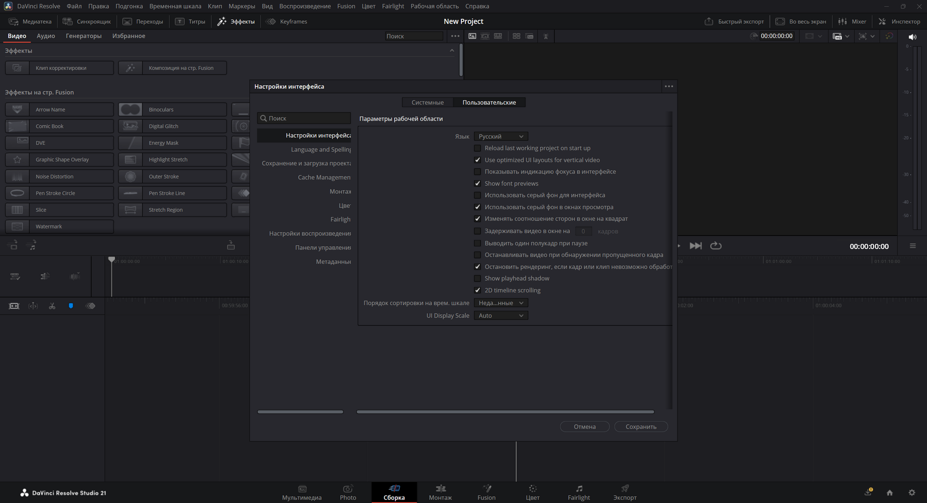Click the Быстрый экспорт quick export icon
Image resolution: width=927 pixels, height=503 pixels.
coord(709,21)
